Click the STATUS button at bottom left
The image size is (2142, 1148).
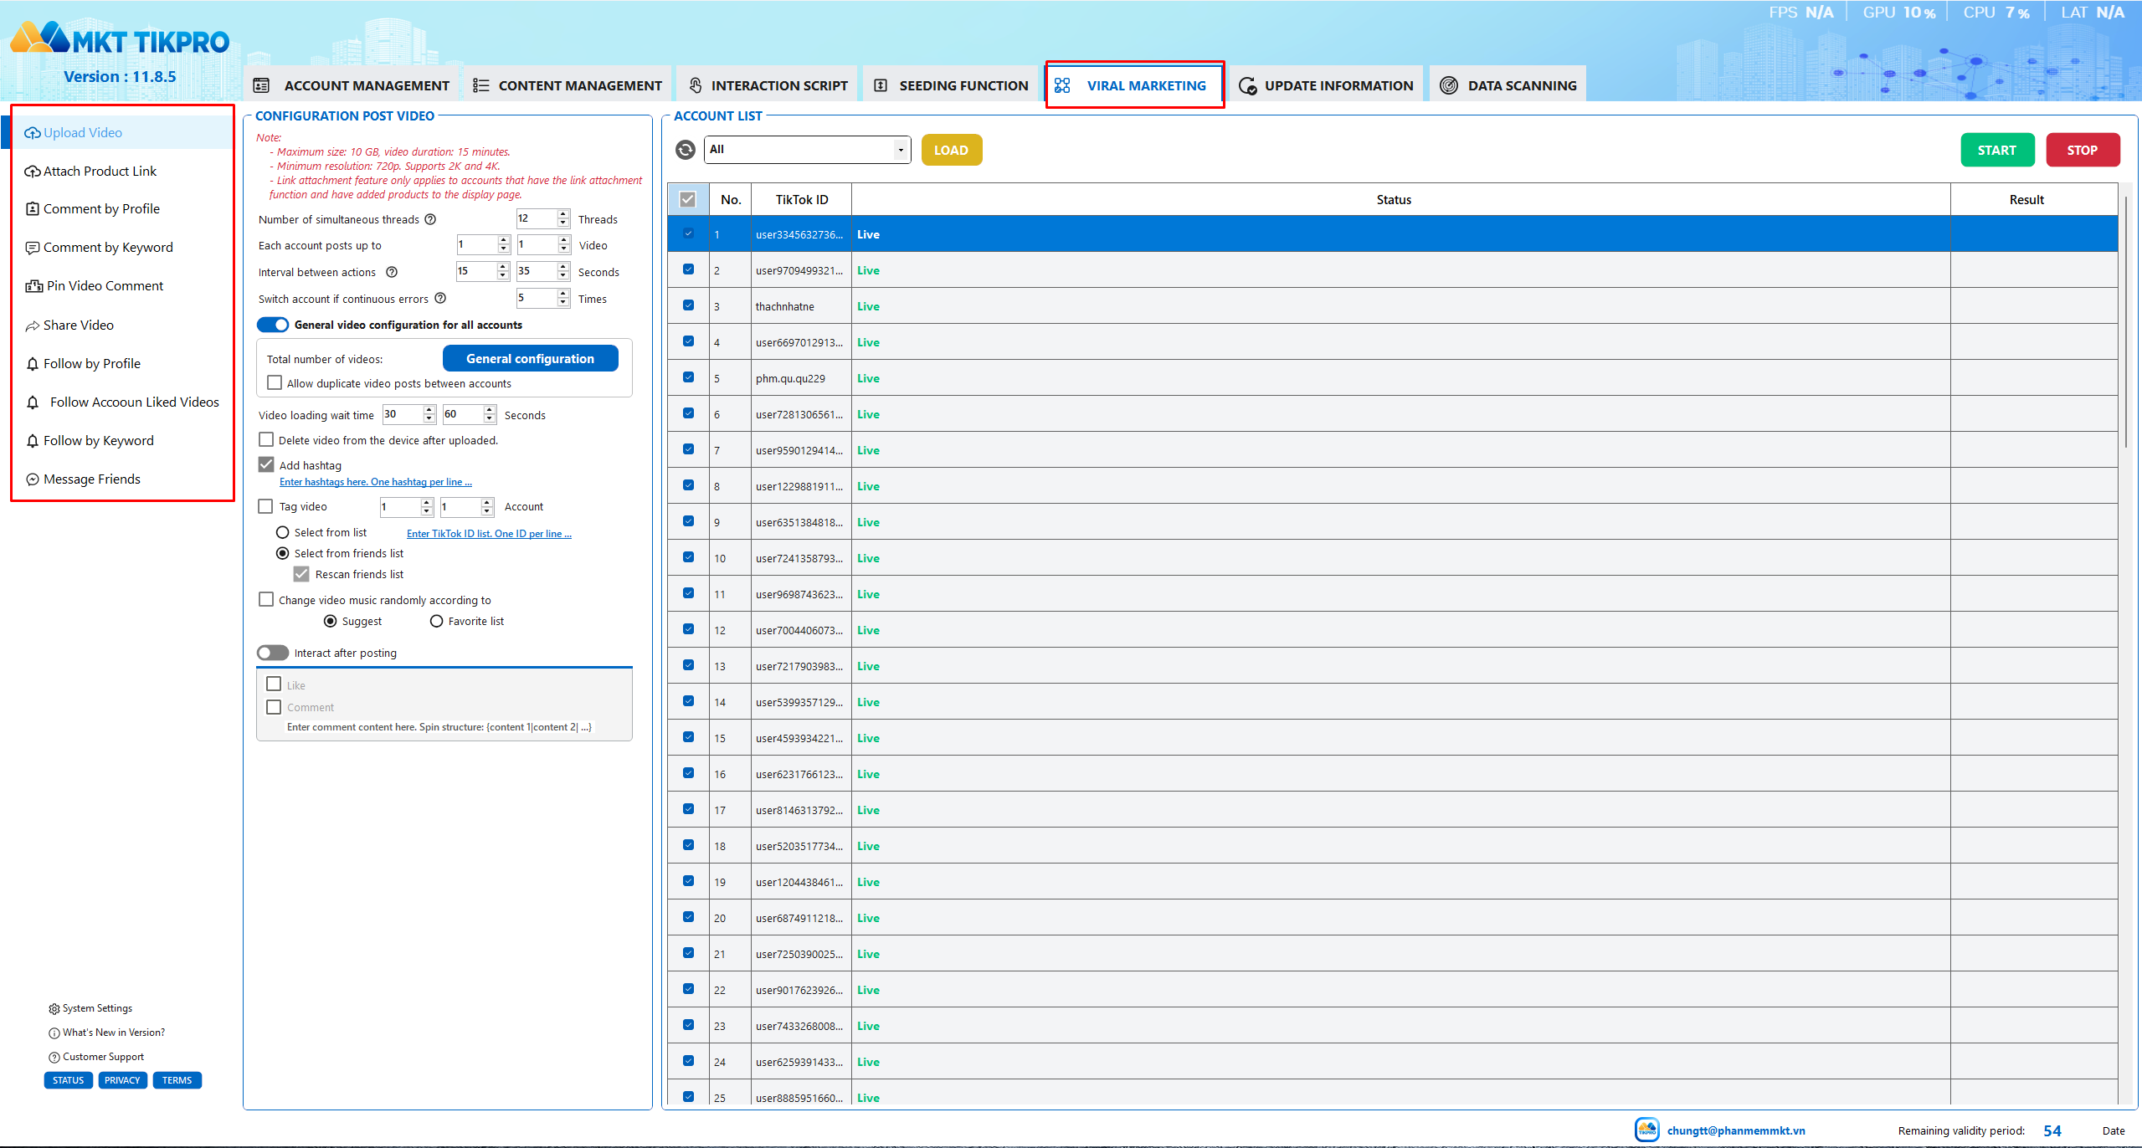pos(68,1080)
